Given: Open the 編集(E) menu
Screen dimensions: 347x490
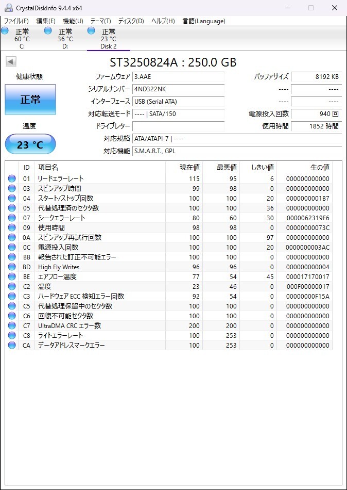Looking at the screenshot, I should 46,21.
